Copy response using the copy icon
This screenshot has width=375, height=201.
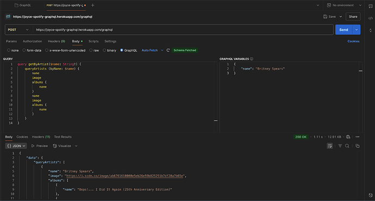(357, 146)
